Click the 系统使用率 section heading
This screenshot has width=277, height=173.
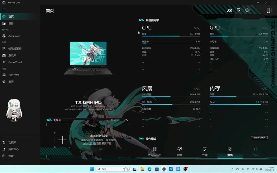[152, 20]
